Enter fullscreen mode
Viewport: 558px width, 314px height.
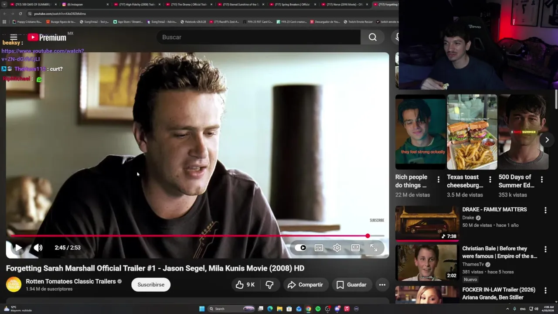click(x=374, y=248)
